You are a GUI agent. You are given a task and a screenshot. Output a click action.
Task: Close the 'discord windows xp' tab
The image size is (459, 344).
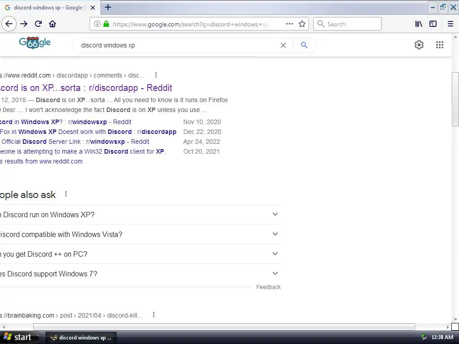[x=93, y=8]
